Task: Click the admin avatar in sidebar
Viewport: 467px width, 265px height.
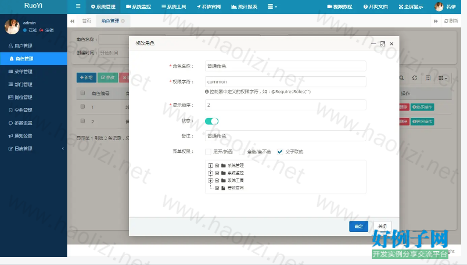Action: point(12,27)
